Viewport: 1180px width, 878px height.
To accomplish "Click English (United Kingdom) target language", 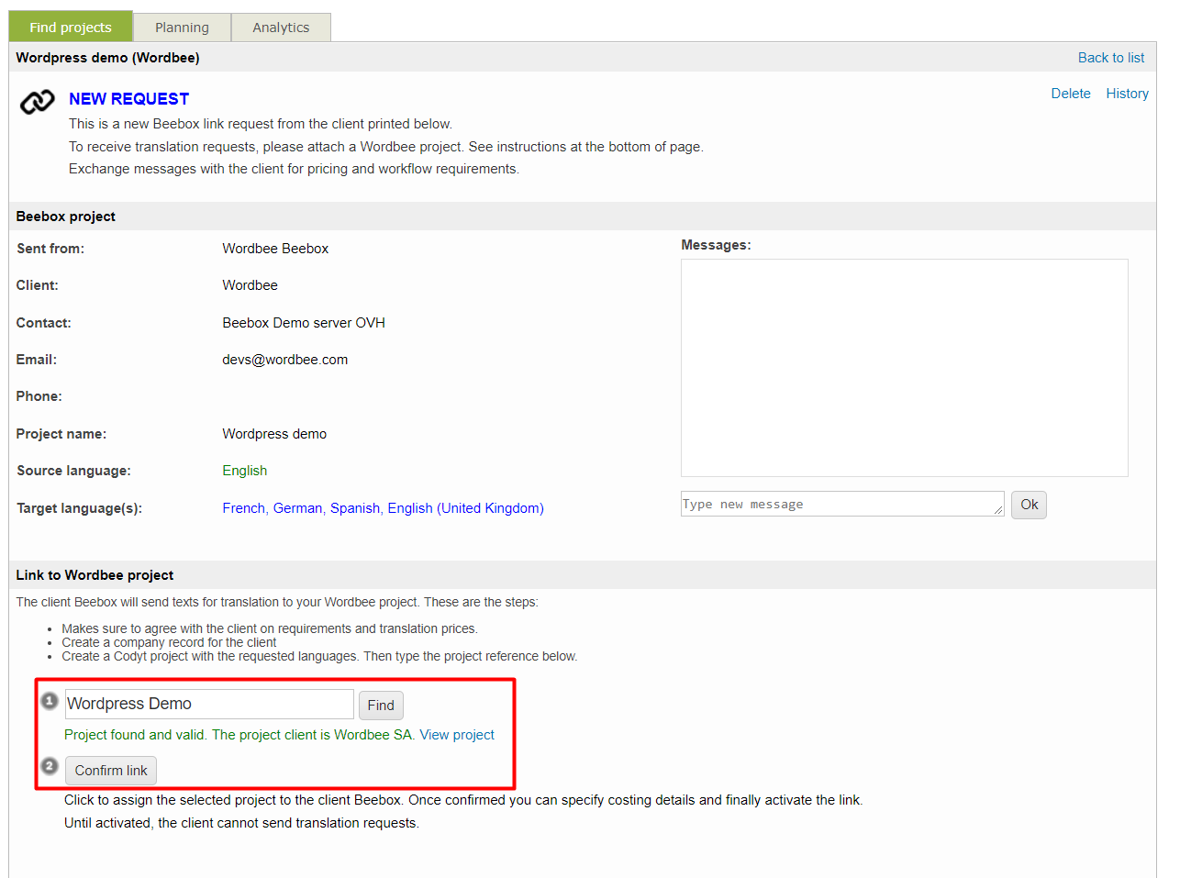I will [x=465, y=508].
